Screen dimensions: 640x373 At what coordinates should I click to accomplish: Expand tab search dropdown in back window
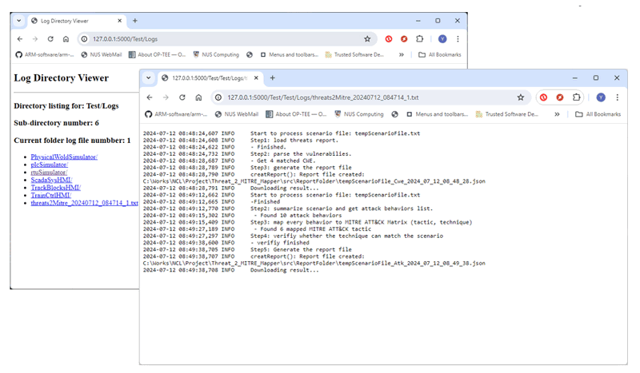coord(18,21)
